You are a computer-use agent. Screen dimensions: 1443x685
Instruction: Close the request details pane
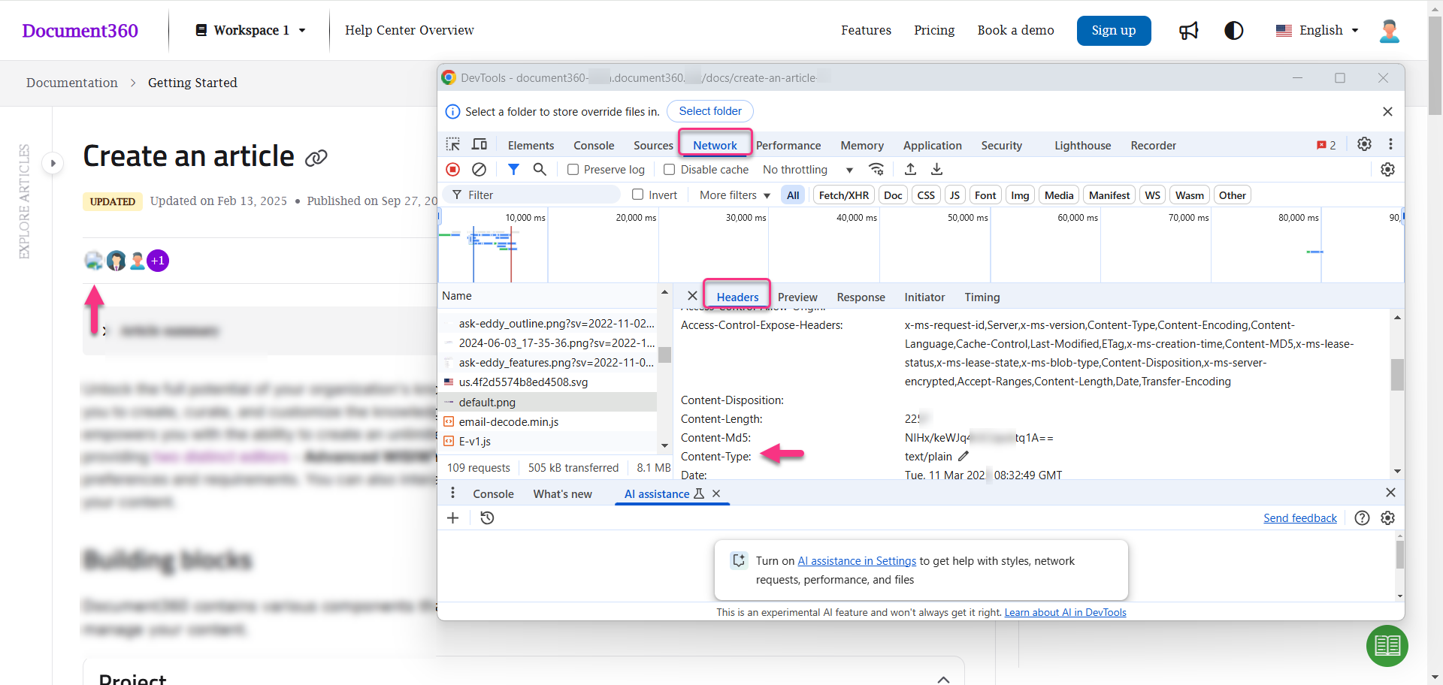coord(692,296)
